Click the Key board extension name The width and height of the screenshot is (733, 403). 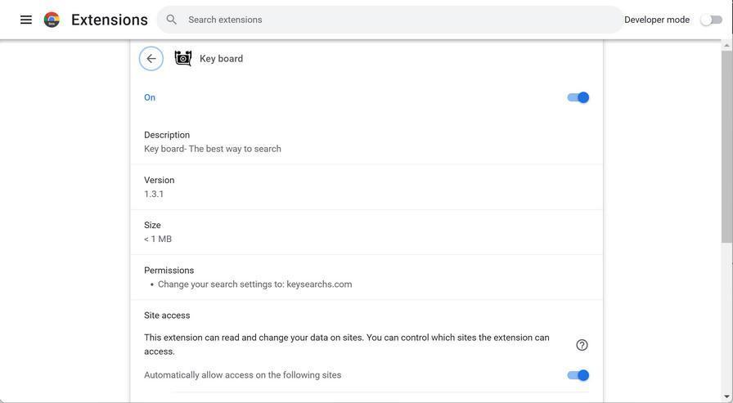coord(221,59)
